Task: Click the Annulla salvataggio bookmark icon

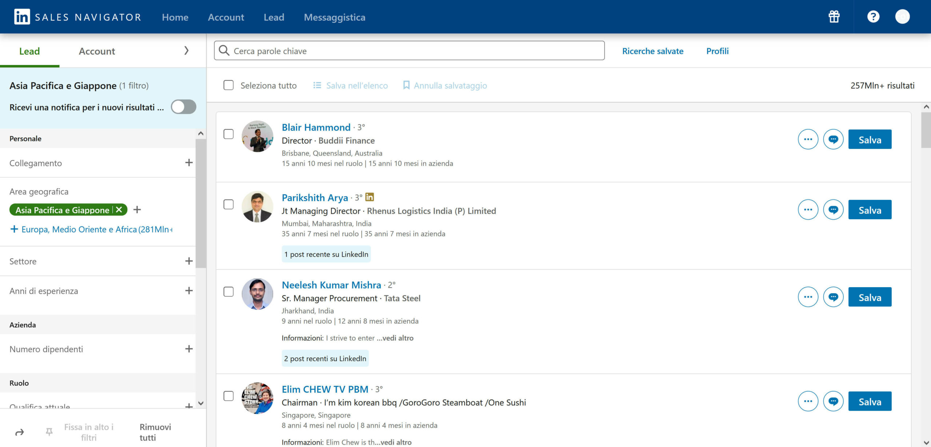Action: (406, 85)
